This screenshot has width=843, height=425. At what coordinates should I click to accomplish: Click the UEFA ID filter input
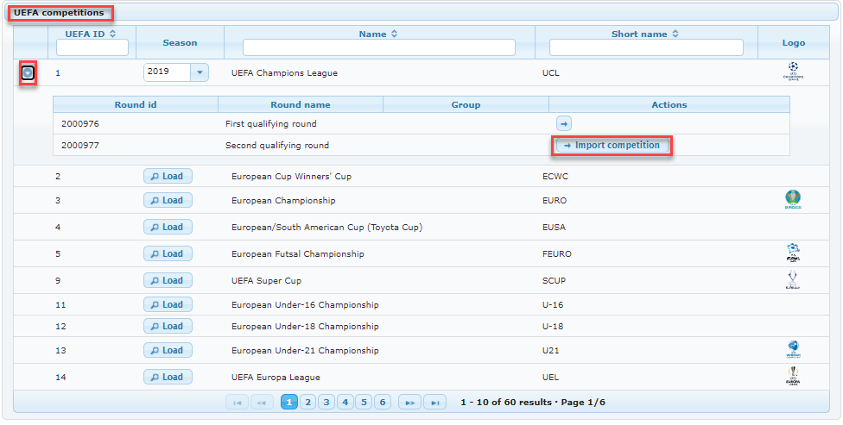(92, 47)
